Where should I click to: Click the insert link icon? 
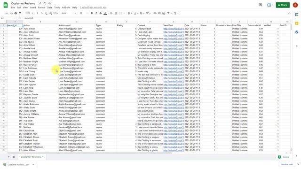(155, 13)
